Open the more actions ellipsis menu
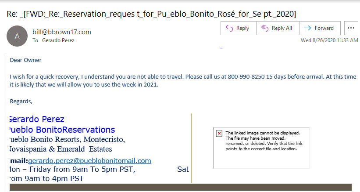 click(x=351, y=28)
